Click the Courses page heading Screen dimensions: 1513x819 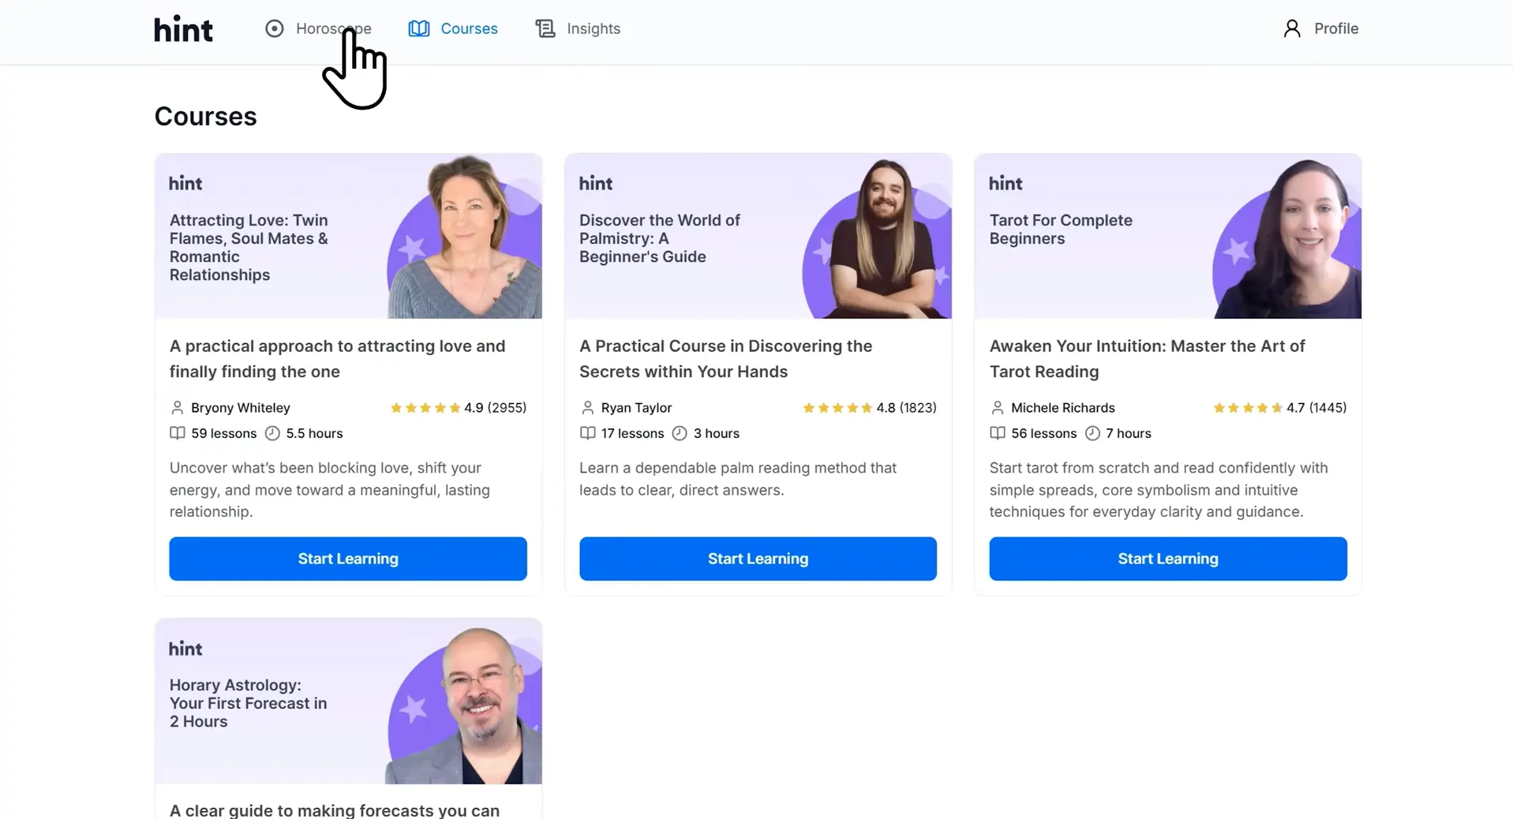click(205, 116)
